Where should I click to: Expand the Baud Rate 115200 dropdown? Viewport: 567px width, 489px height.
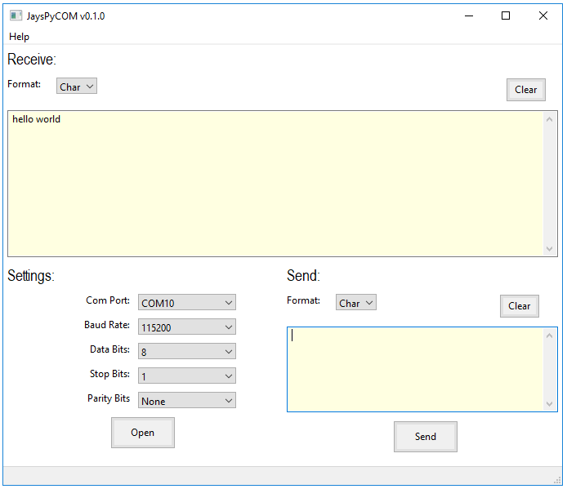coord(187,327)
